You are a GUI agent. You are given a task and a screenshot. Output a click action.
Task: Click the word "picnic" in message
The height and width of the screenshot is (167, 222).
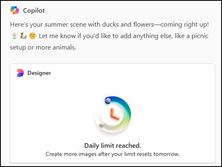click(200, 36)
